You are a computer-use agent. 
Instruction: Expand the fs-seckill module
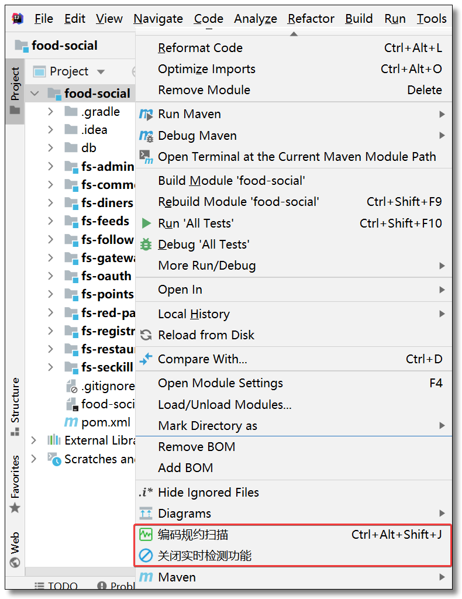(50, 367)
